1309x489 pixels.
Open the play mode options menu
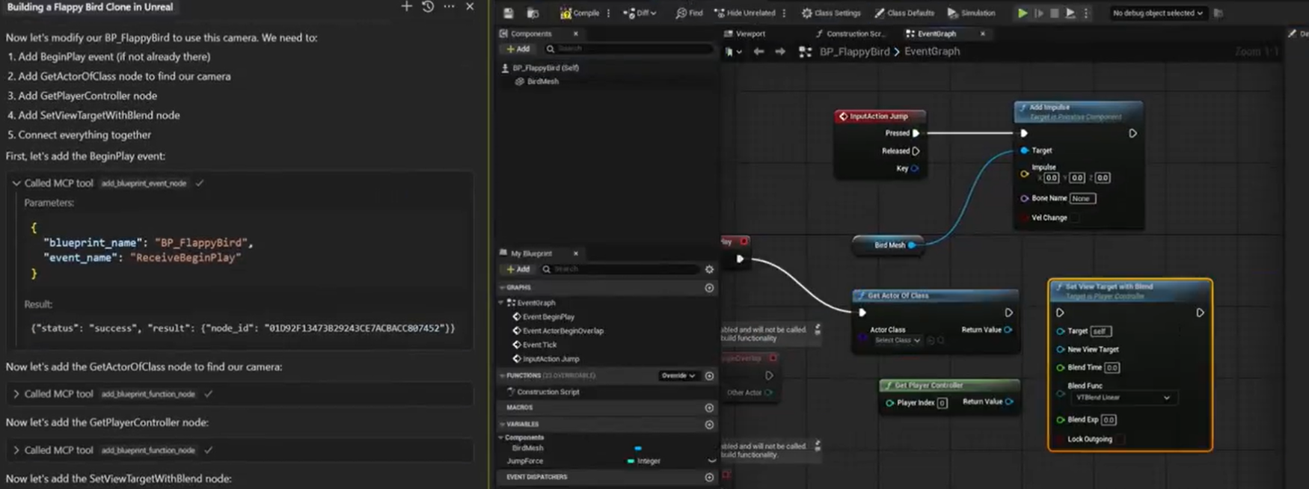[x=1086, y=13]
